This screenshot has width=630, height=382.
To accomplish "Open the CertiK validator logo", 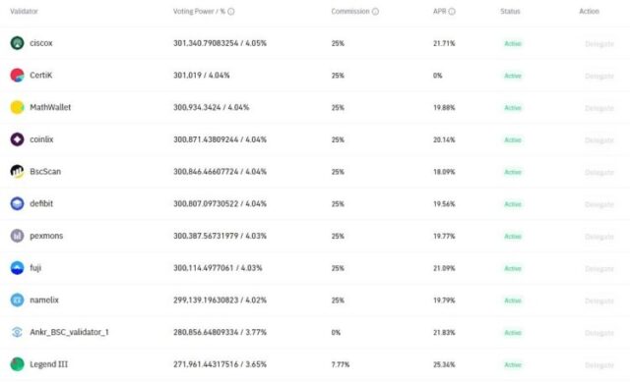I will pos(17,75).
